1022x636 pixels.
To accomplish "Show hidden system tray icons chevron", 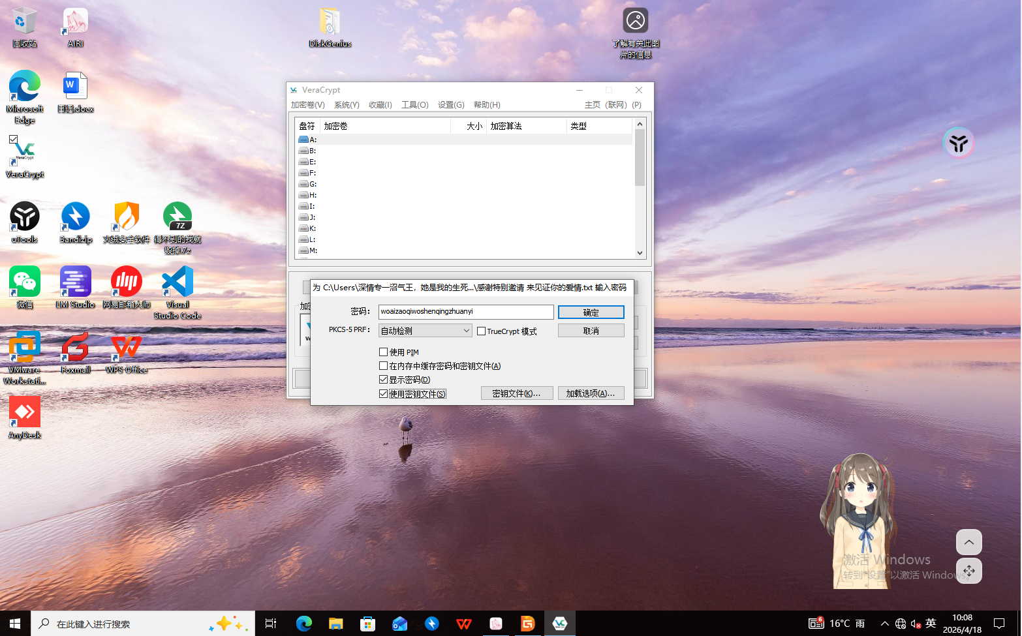I will [884, 624].
